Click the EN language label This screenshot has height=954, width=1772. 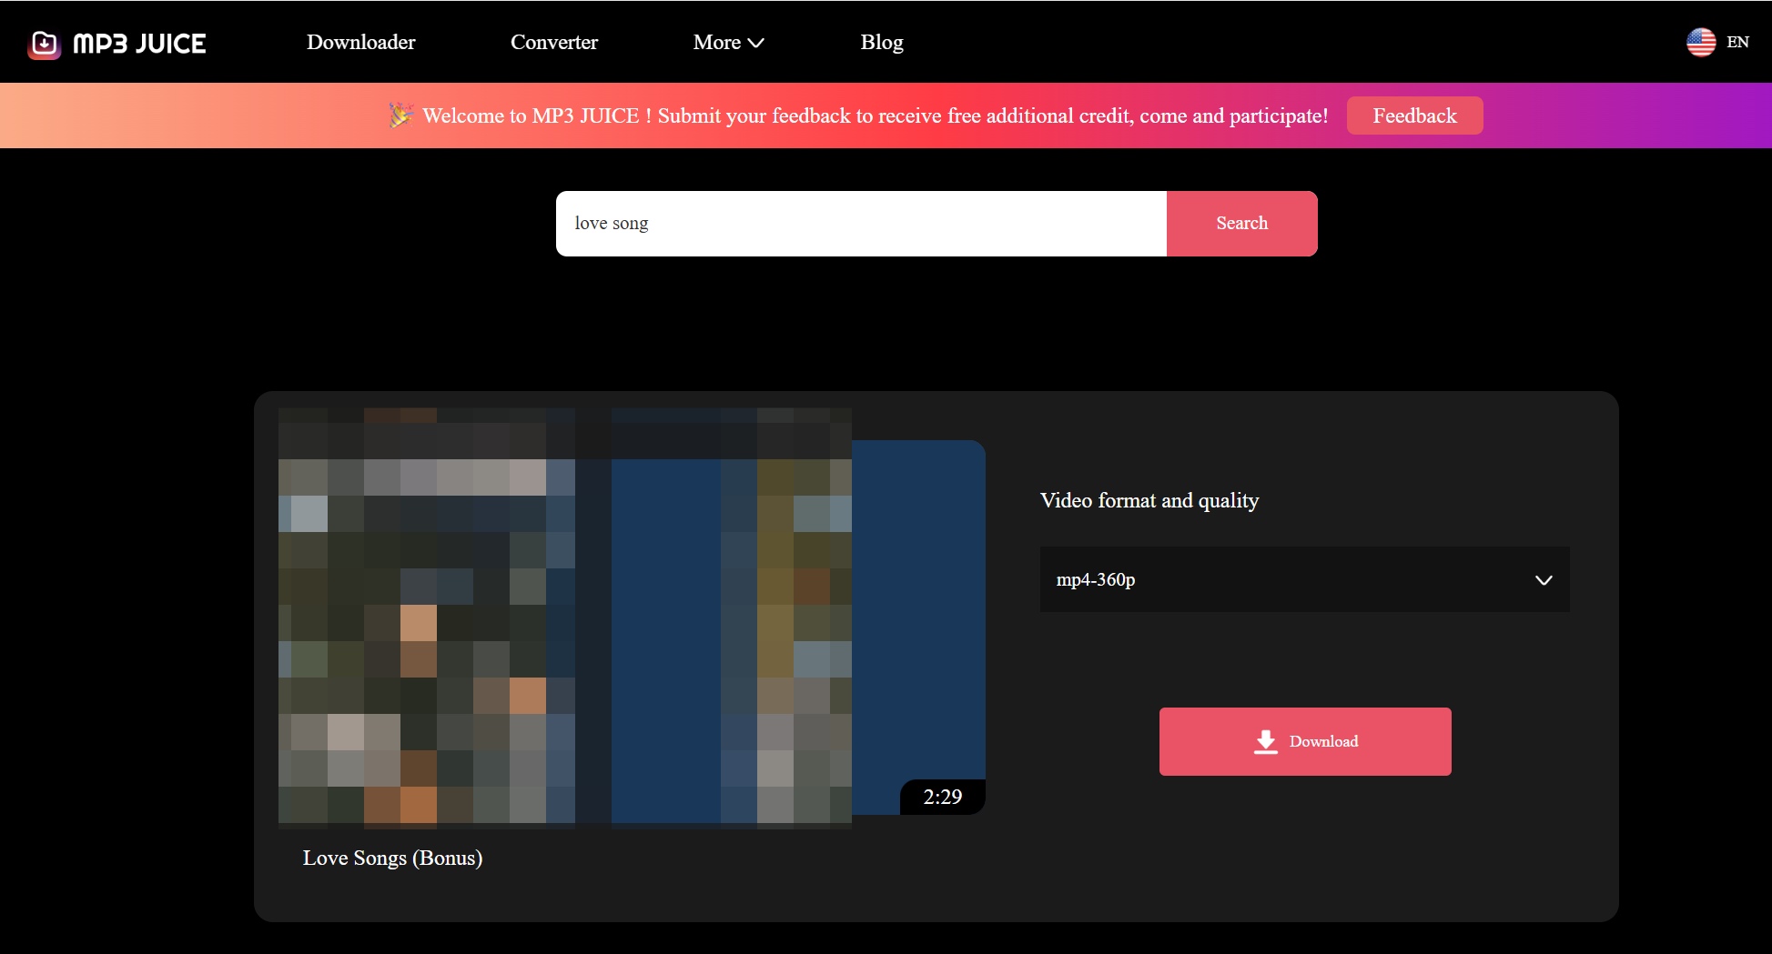[1737, 42]
